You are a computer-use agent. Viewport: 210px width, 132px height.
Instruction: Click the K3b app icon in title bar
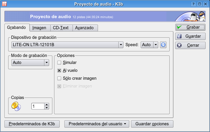coord(4,4)
